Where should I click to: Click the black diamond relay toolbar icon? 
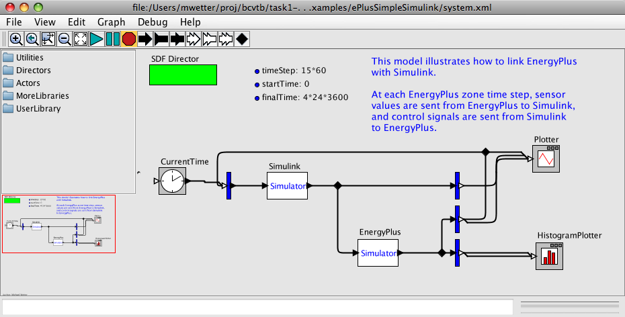click(x=242, y=39)
